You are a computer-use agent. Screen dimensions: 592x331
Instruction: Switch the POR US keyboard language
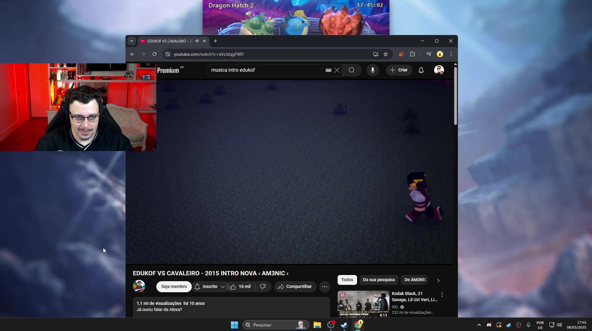click(540, 325)
